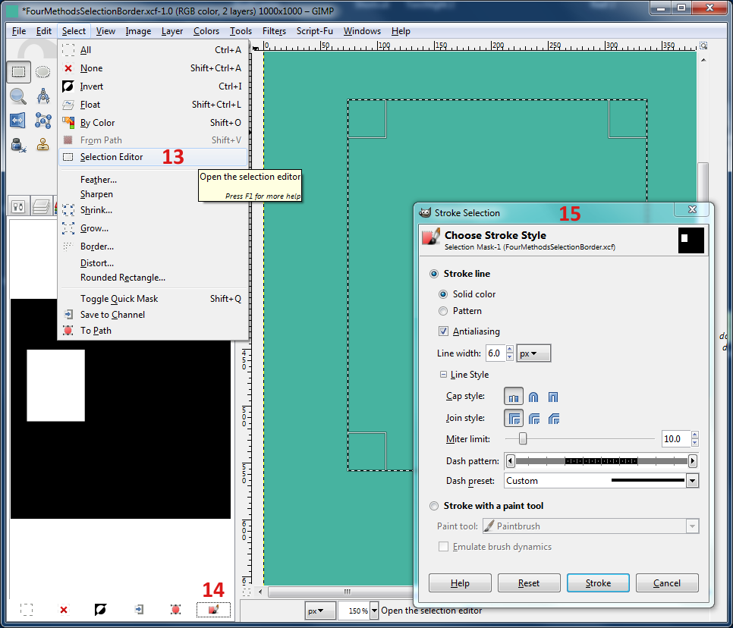Click the canvas zoom-fit icon at ruler corner
Viewport: 733px width, 628px height.
703,46
